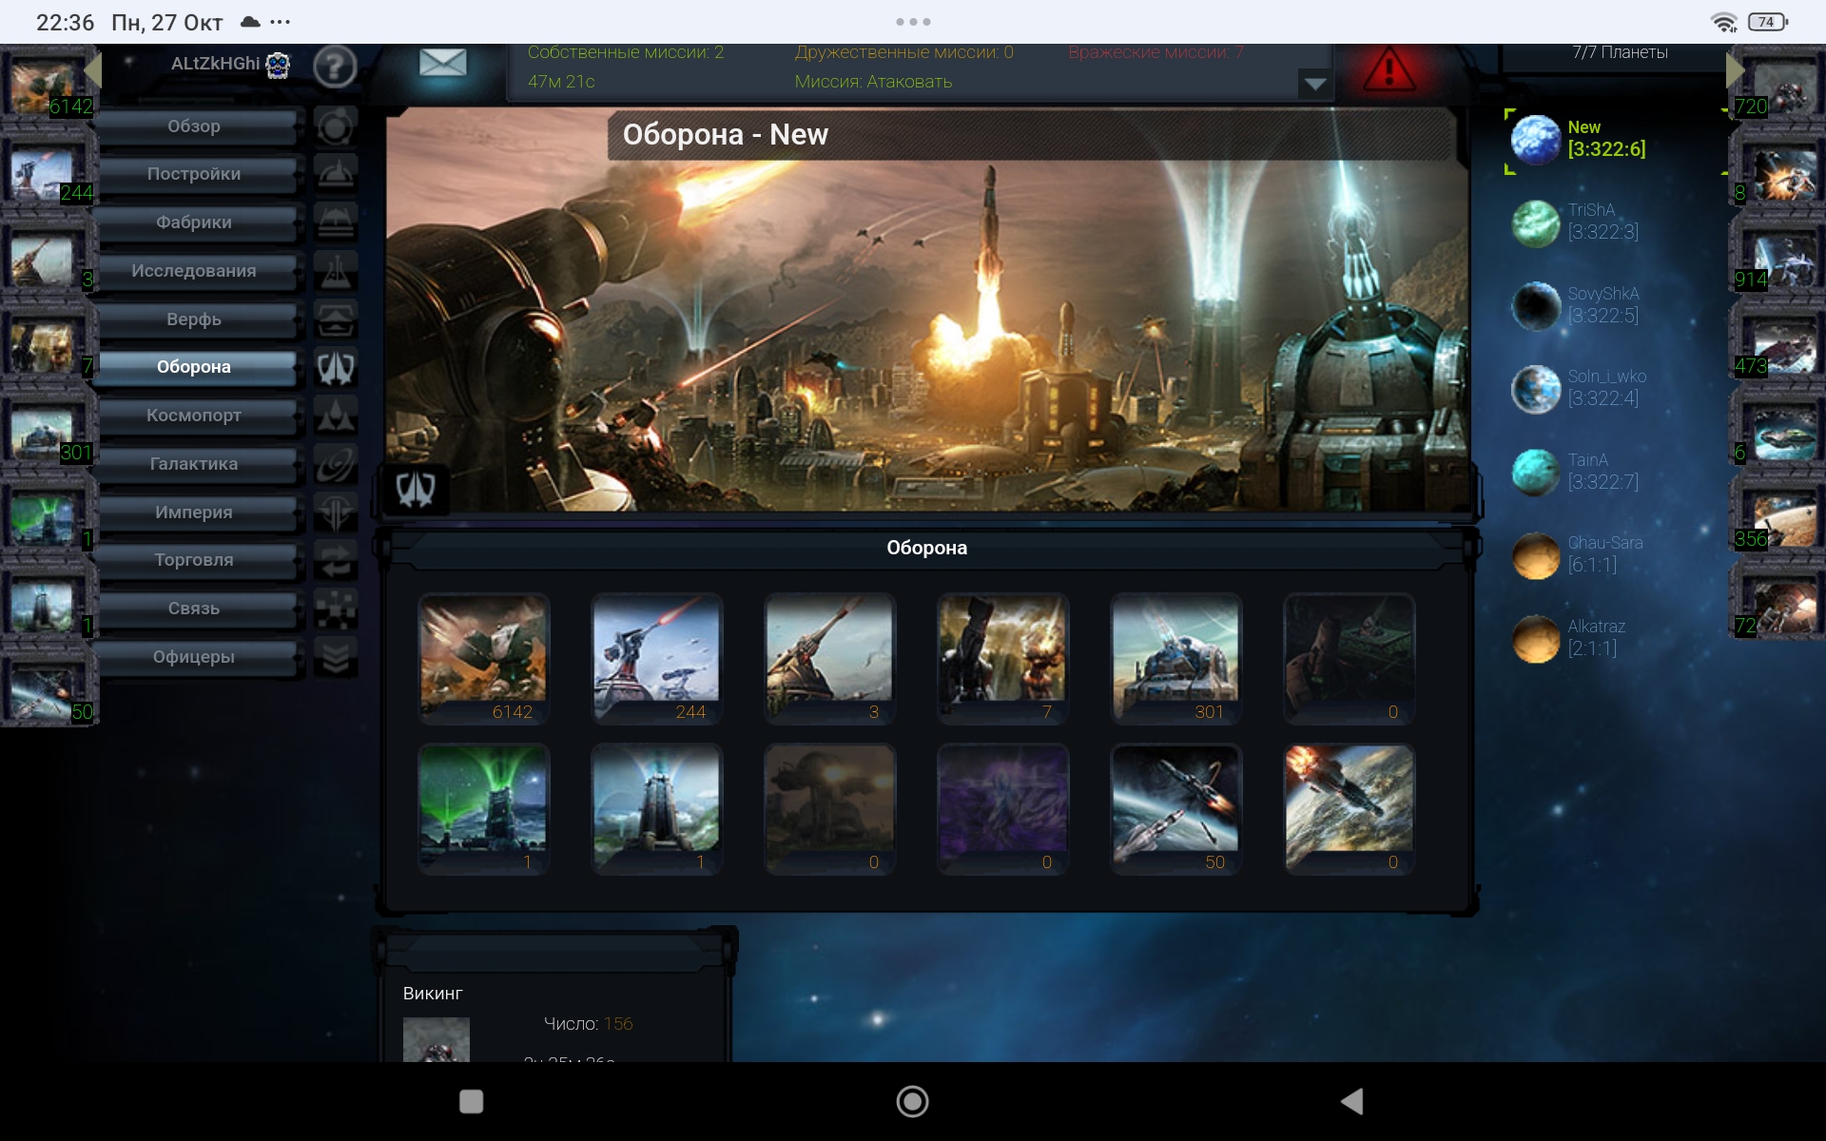Image resolution: width=1826 pixels, height=1141 pixels.
Task: Collapse the right fleet sidebar with its arrow
Action: [x=1734, y=70]
